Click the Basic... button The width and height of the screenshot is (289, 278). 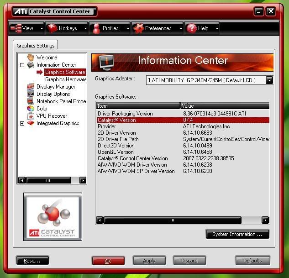[32, 261]
